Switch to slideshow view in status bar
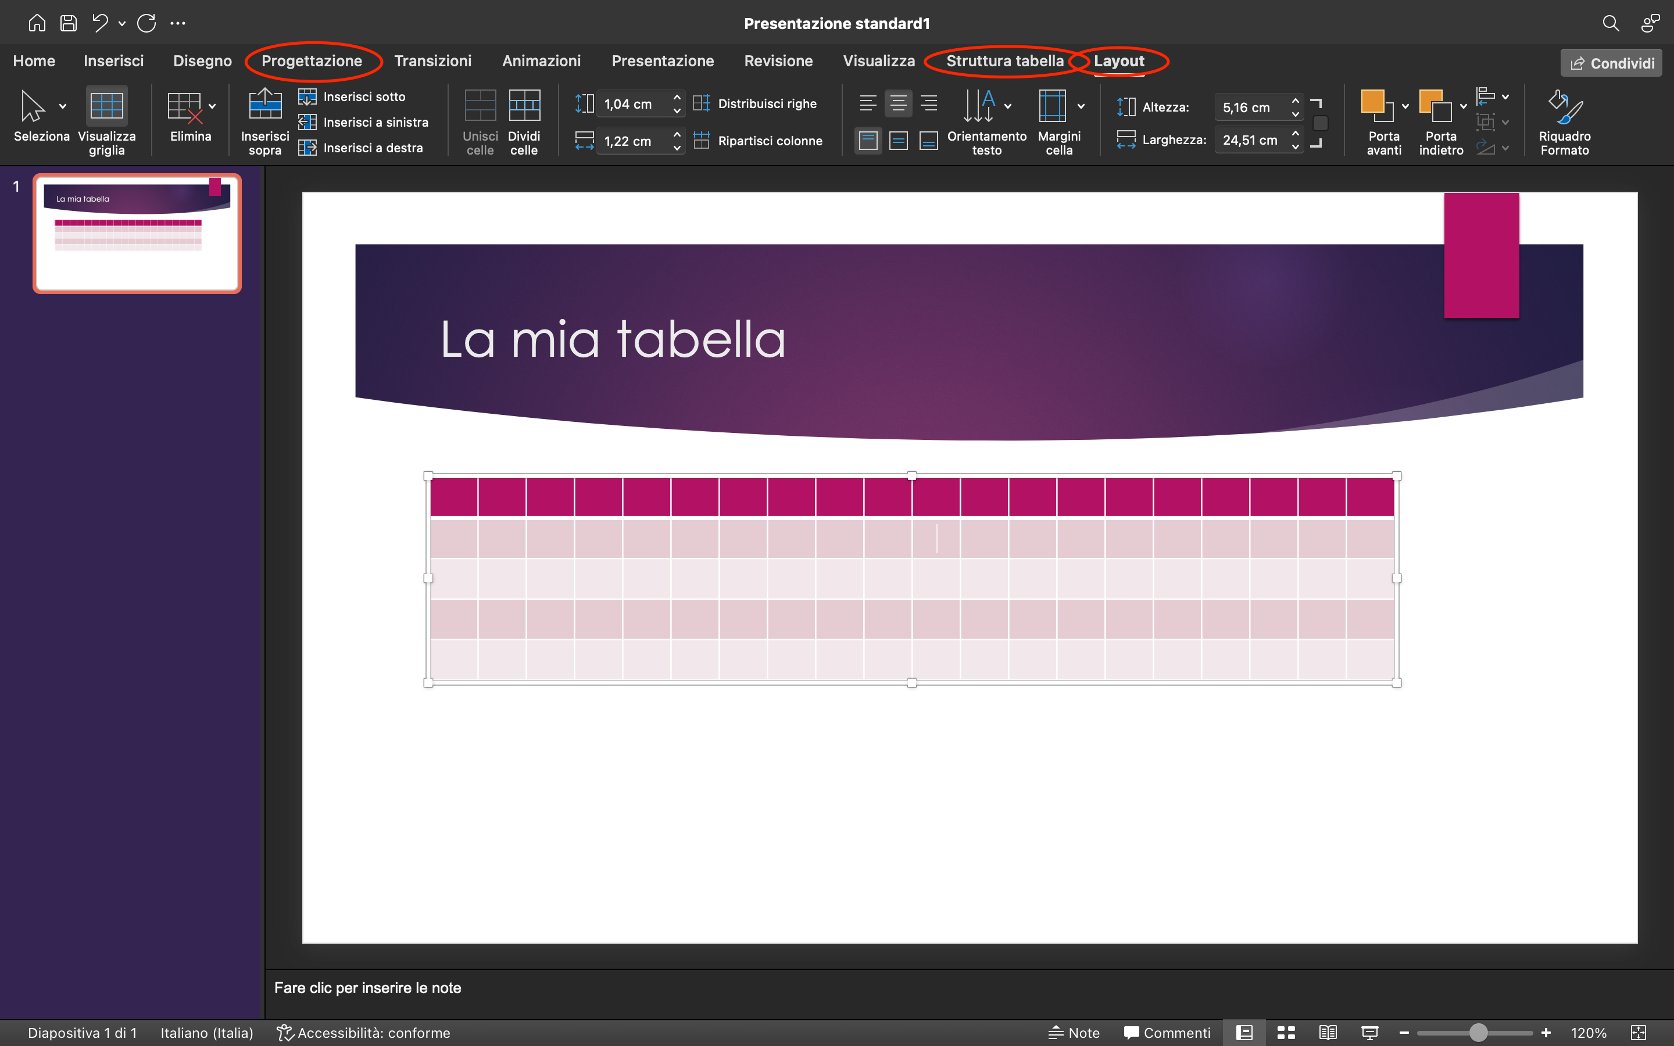 point(1369,1032)
